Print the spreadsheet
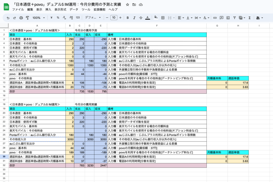273x182 pixels. [21, 18]
